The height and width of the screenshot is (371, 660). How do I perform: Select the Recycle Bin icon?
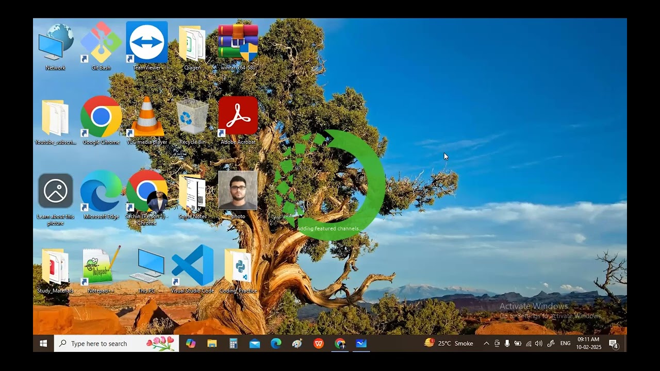click(192, 122)
